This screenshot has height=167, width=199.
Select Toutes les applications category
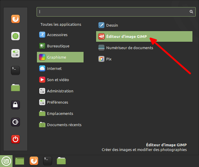coord(61,24)
